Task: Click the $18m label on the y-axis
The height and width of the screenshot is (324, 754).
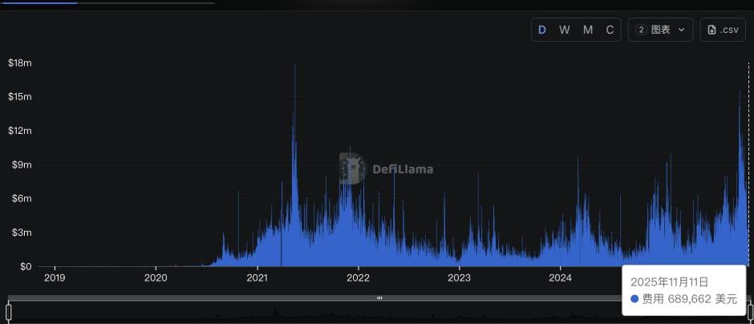Action: [x=20, y=63]
